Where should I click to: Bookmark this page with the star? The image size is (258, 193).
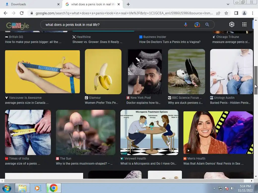[226, 13]
